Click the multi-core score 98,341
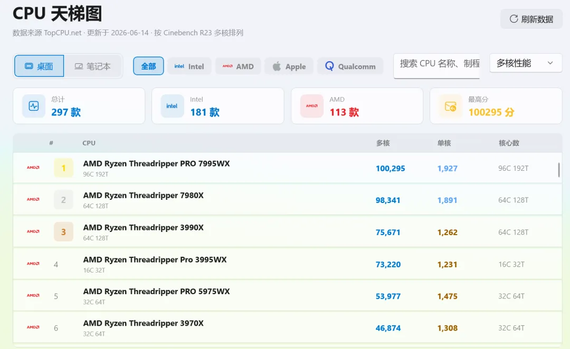Viewport: 570px width, 349px height. tap(388, 200)
